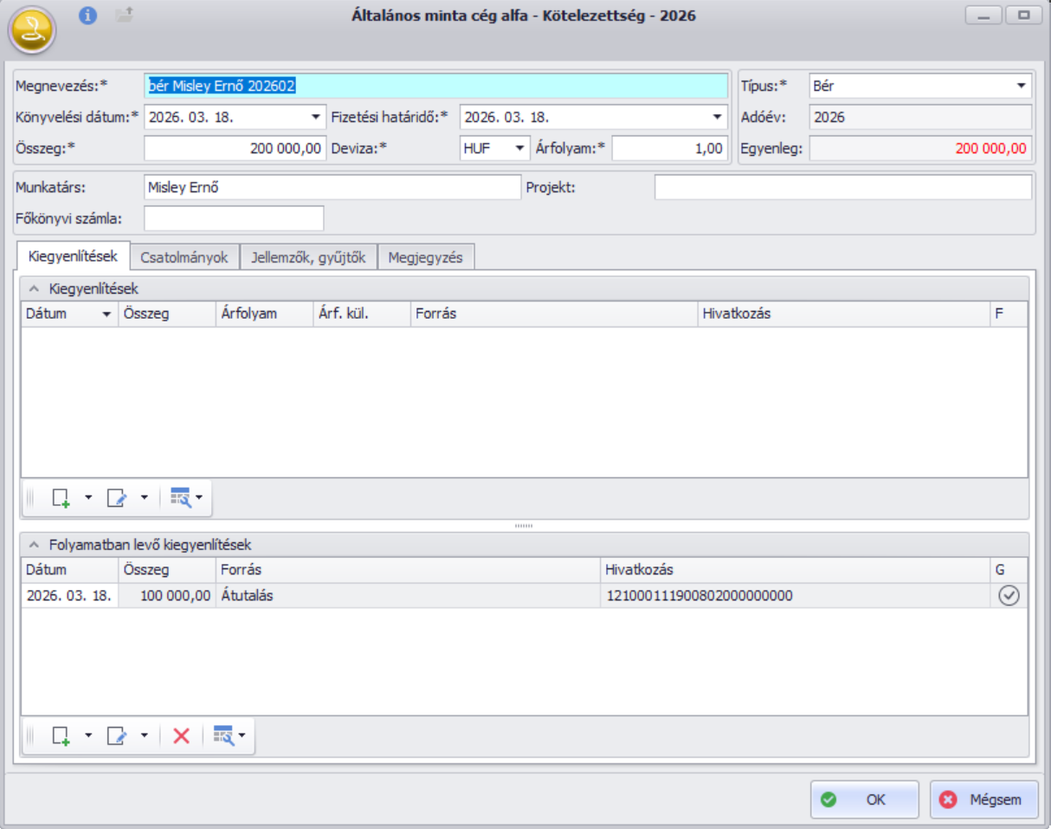Open the Típus dropdown showing Bér
Image resolution: width=1051 pixels, height=829 pixels.
pyautogui.click(x=1021, y=87)
